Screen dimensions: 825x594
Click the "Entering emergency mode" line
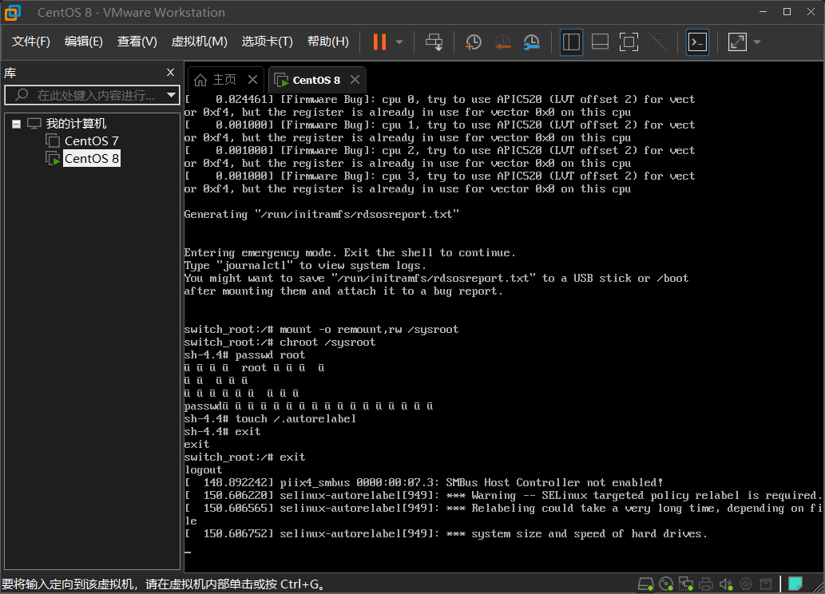(350, 252)
